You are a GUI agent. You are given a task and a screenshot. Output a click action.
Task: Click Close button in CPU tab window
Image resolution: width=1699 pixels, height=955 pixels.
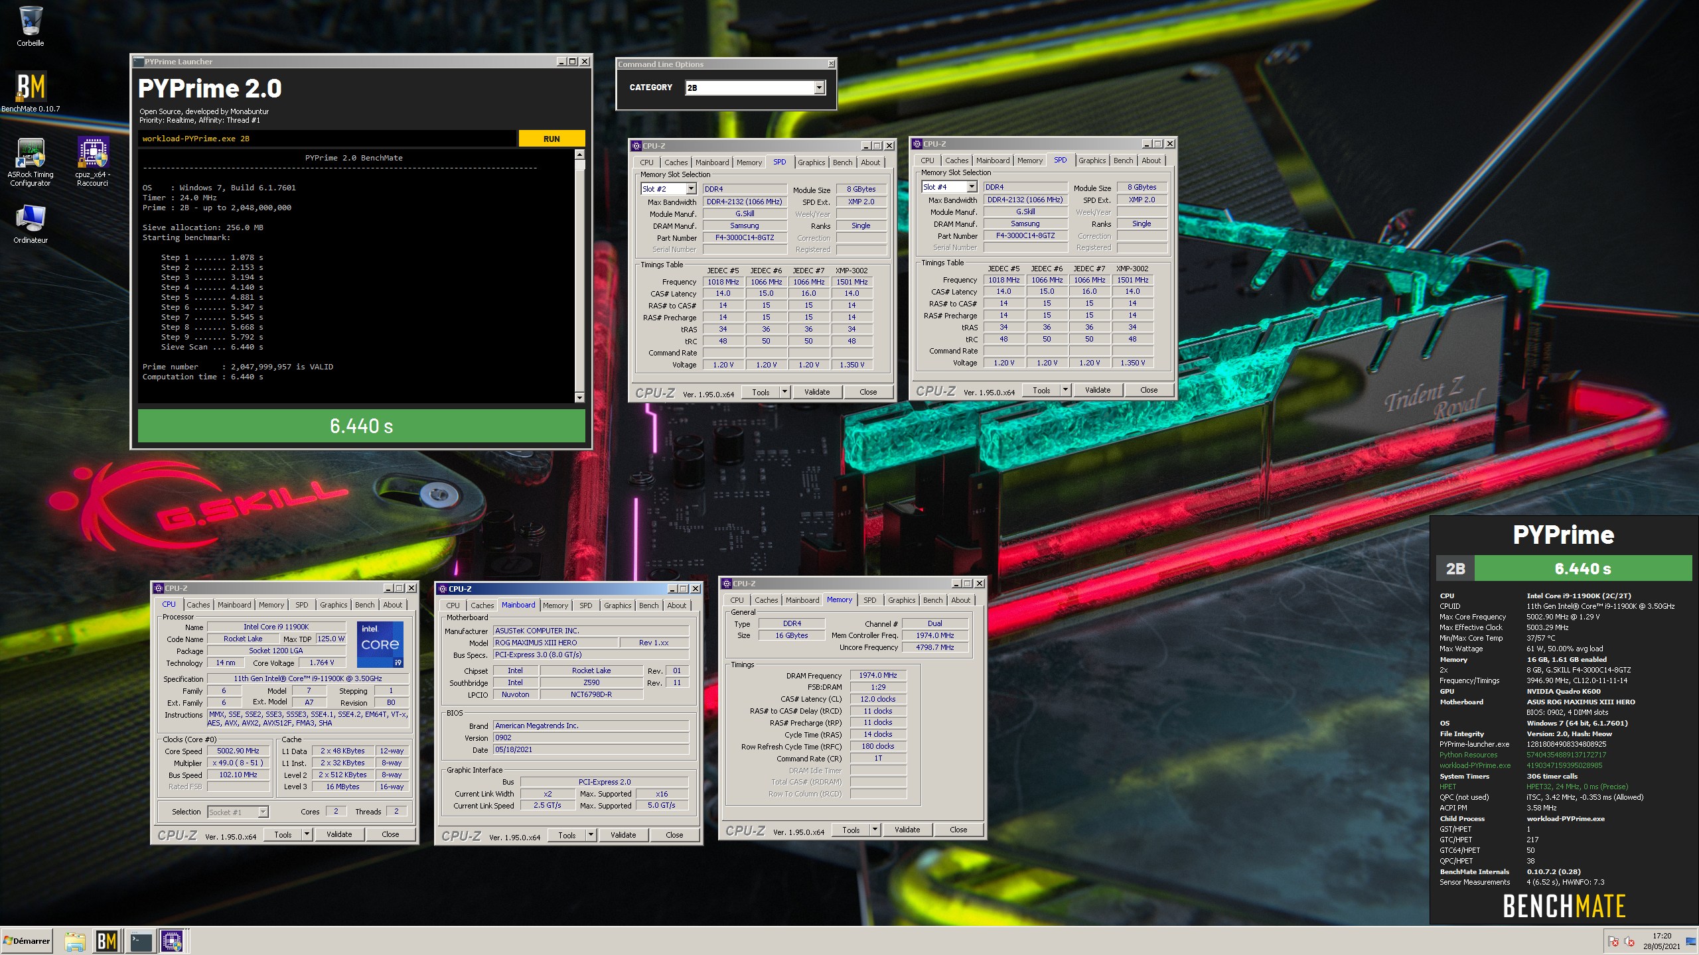coord(390,834)
